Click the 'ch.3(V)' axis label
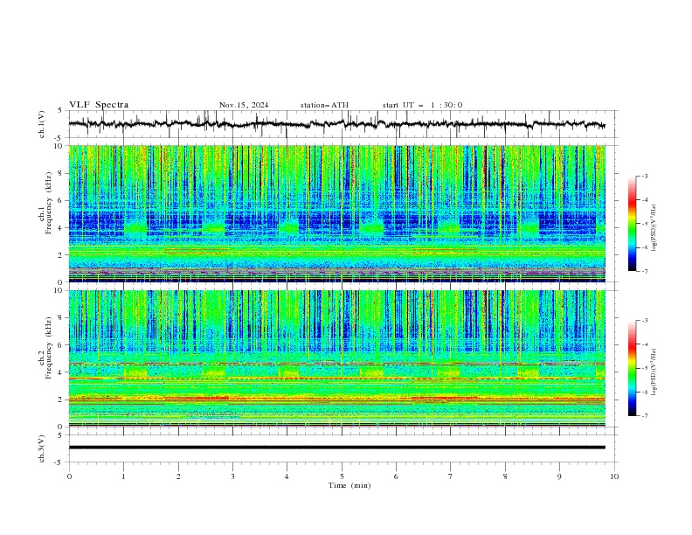Image resolution: width=692 pixels, height=535 pixels. click(x=41, y=448)
